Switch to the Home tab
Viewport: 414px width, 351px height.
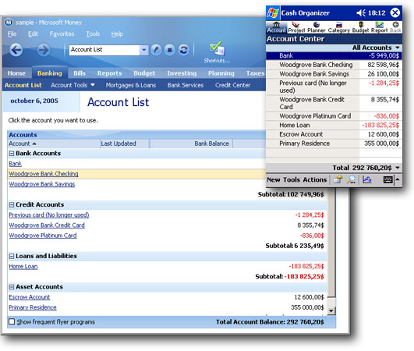pos(16,73)
